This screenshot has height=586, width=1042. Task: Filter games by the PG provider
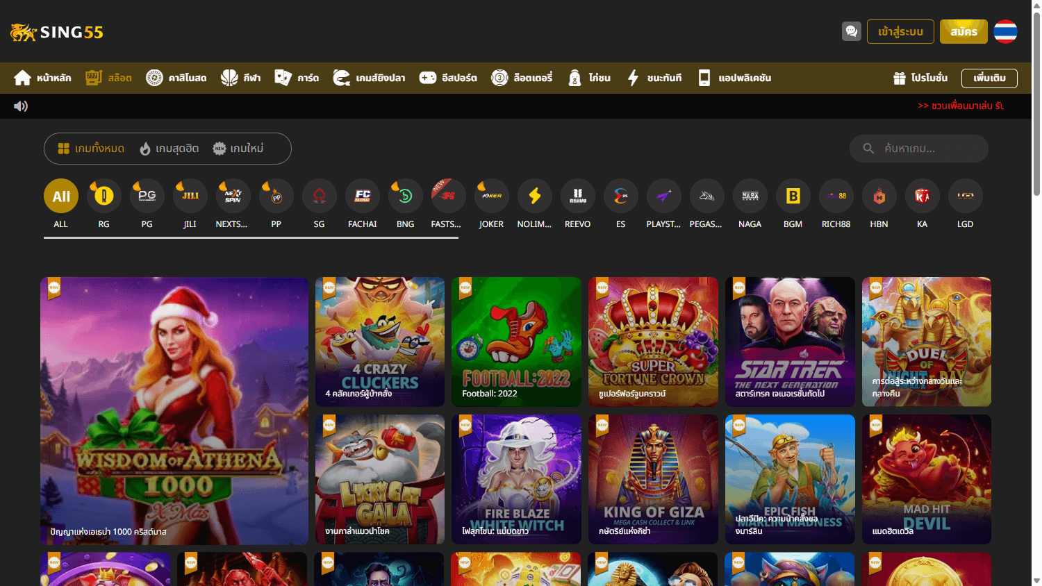coord(147,196)
